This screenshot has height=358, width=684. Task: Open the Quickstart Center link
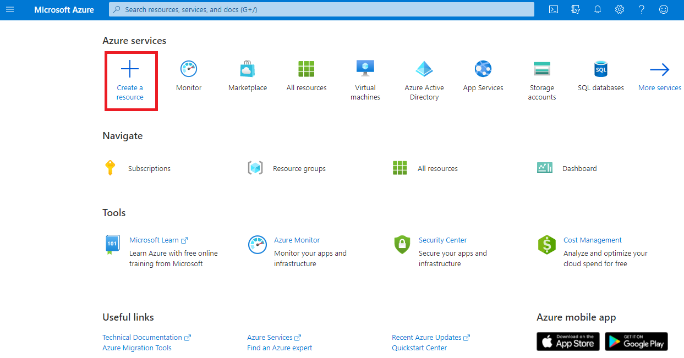point(419,348)
